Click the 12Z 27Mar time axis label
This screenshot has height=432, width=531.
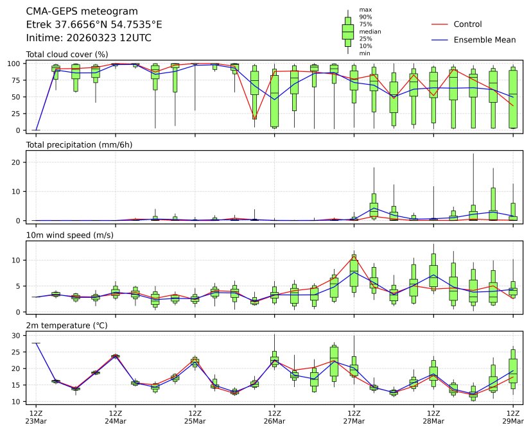click(x=354, y=417)
